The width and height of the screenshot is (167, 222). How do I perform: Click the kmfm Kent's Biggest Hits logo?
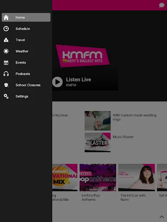pos(83,56)
